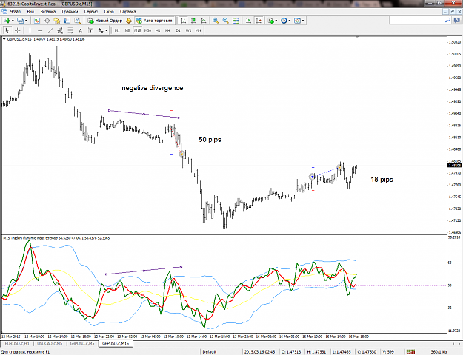Expand Templates dropdown arrow

click(x=303, y=21)
